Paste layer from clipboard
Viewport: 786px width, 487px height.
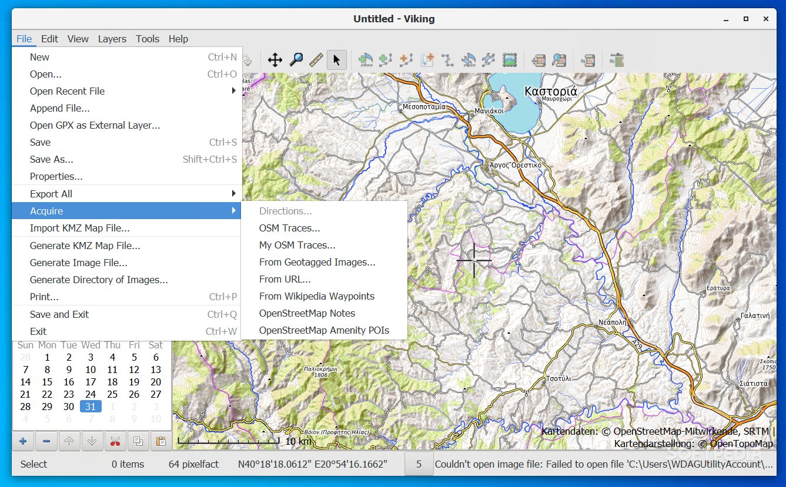click(x=160, y=441)
